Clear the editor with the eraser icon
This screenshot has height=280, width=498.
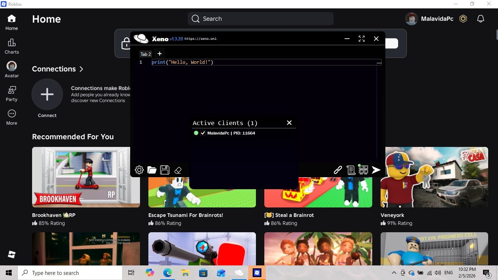[178, 170]
